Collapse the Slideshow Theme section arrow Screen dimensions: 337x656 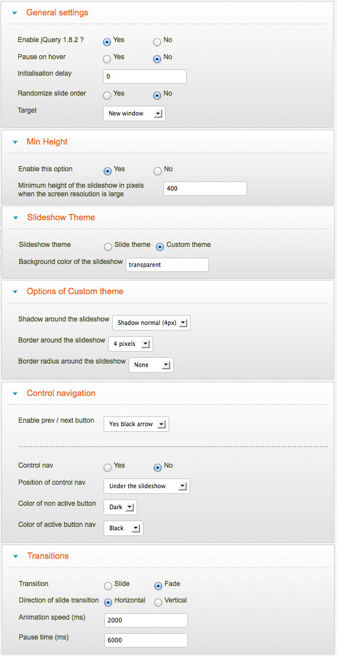coord(16,217)
